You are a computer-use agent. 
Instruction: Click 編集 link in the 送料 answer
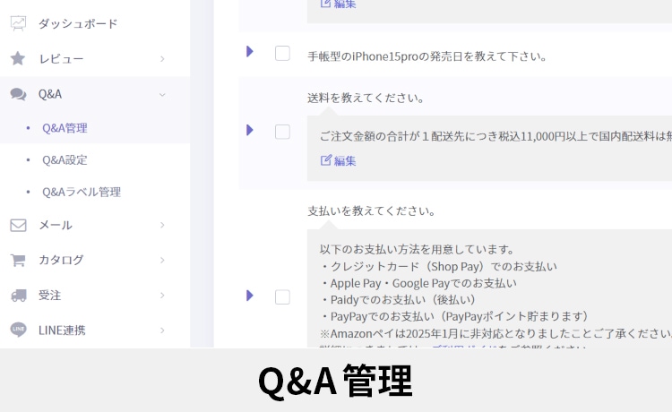(x=345, y=161)
